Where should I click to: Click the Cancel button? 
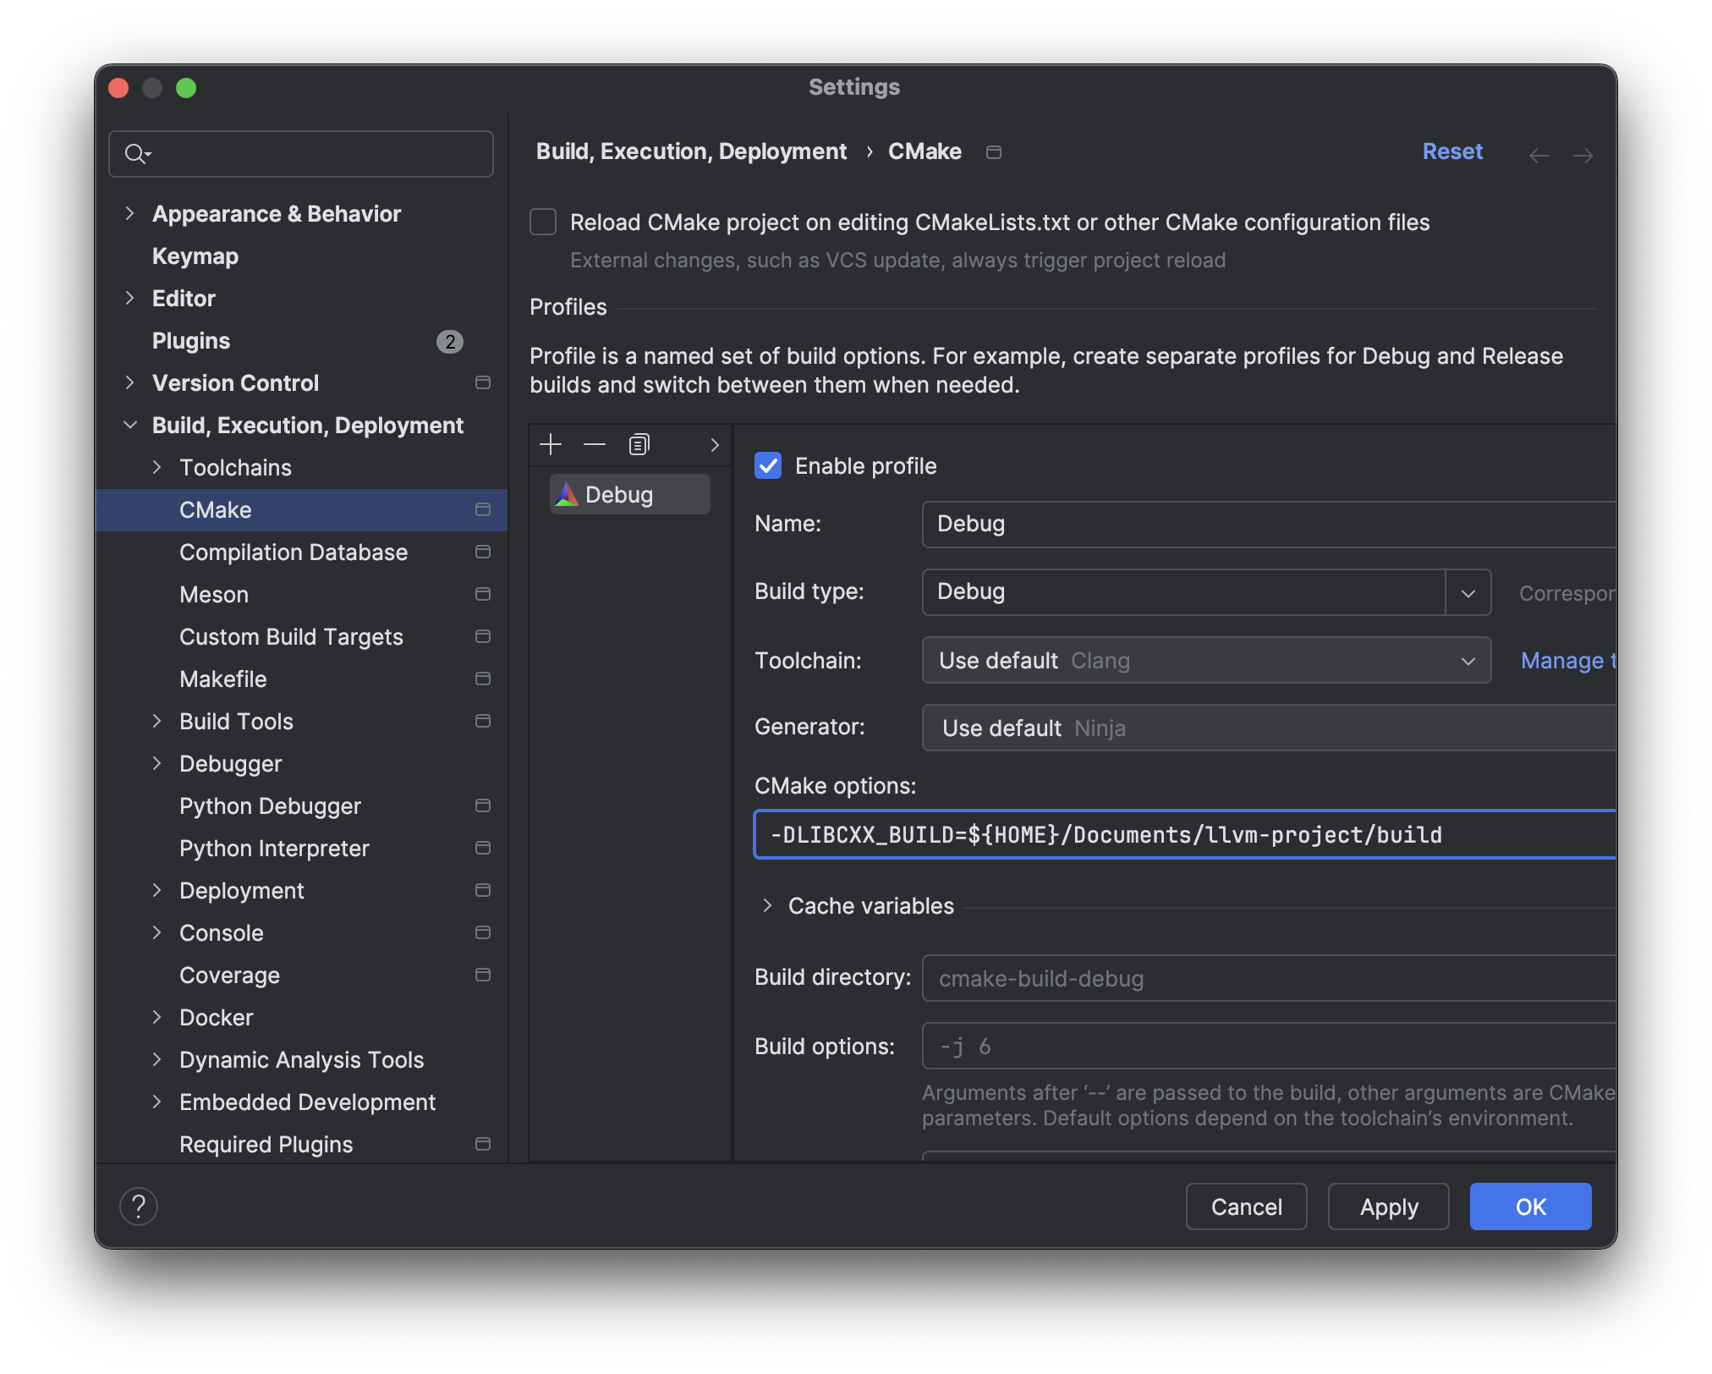tap(1246, 1206)
